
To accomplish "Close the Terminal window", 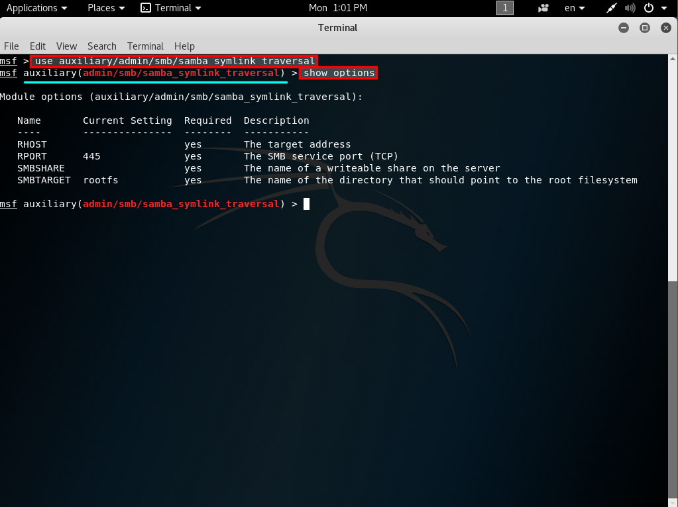I will click(x=665, y=28).
